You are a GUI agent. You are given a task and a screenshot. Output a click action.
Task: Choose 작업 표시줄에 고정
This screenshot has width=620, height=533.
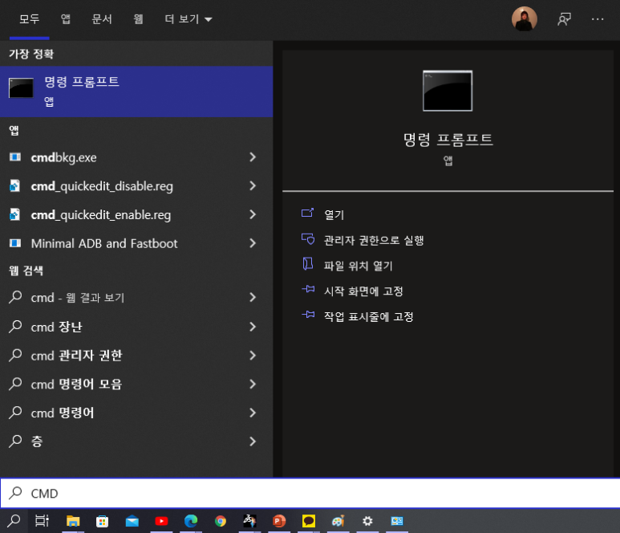click(368, 316)
